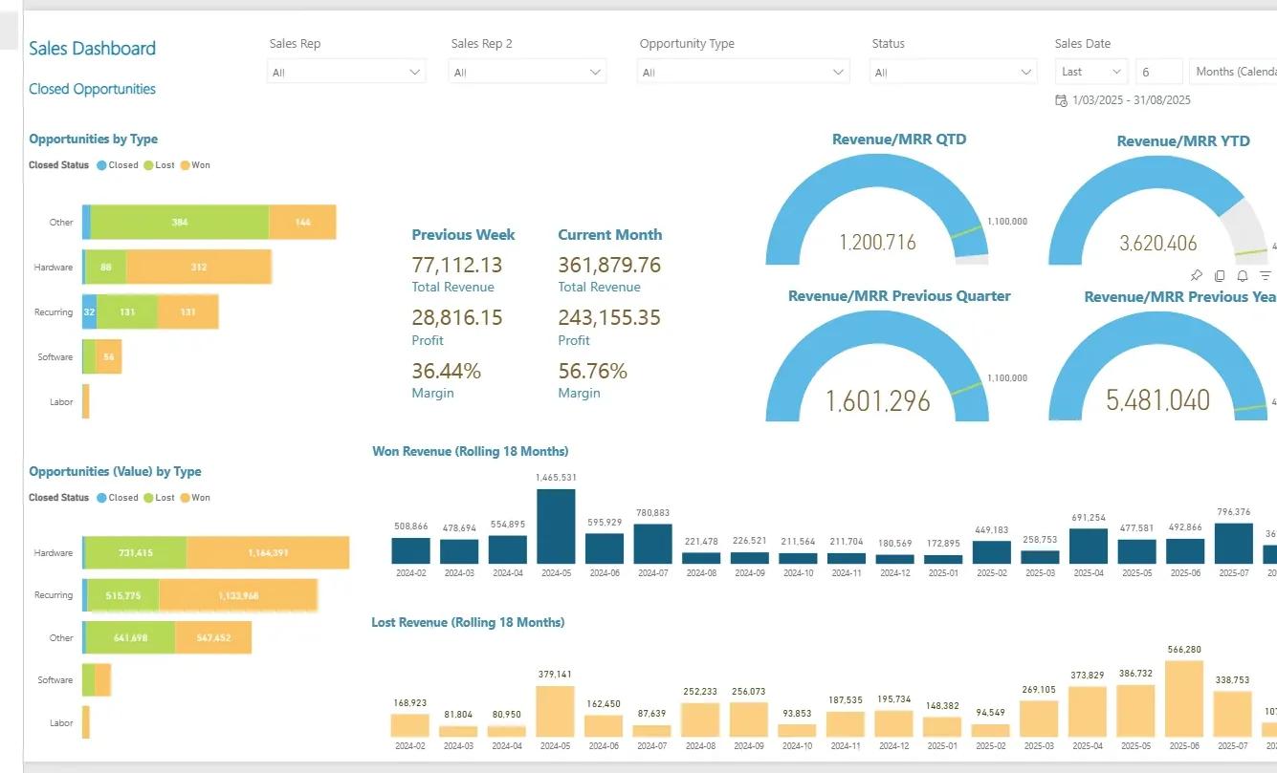1277x773 pixels.
Task: Click the copy visual icon beside the pin
Action: coord(1220,275)
